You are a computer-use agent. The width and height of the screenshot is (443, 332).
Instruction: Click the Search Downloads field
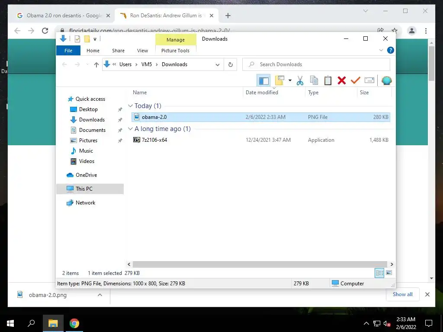pos(316,64)
